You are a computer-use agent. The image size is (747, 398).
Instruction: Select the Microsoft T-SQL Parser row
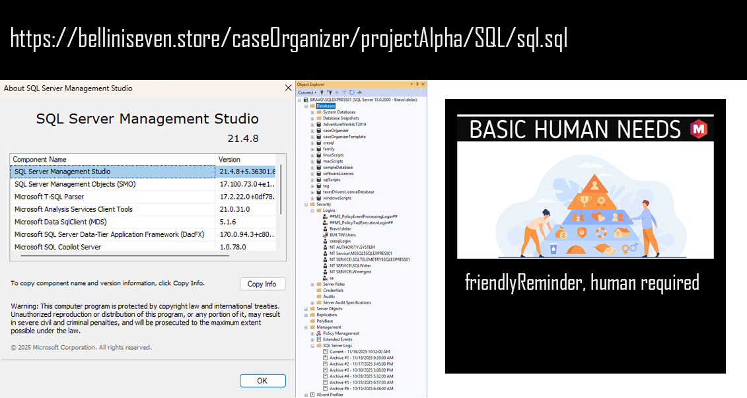pos(112,197)
